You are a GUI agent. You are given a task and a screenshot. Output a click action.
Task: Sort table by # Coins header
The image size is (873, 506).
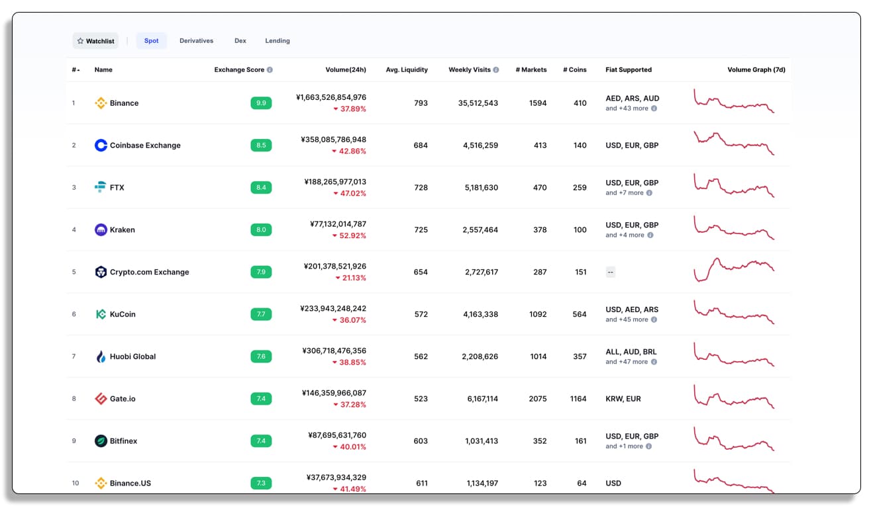point(575,69)
